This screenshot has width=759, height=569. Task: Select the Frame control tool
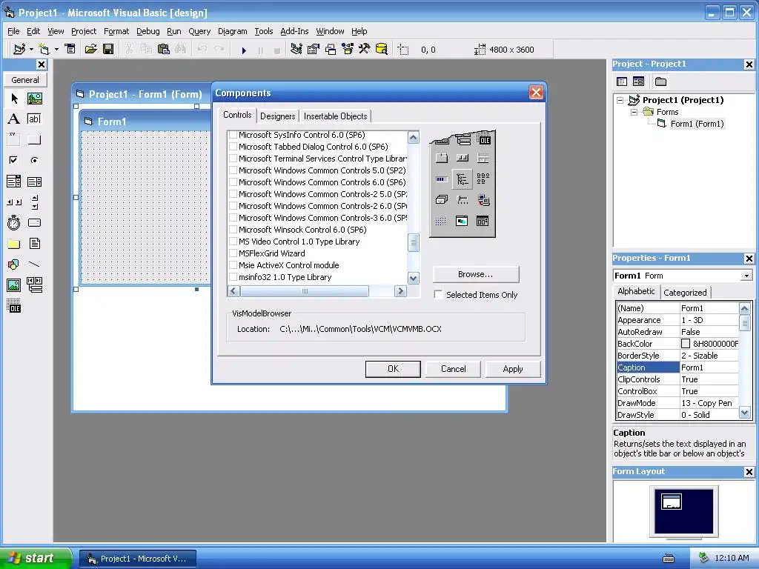coord(14,140)
